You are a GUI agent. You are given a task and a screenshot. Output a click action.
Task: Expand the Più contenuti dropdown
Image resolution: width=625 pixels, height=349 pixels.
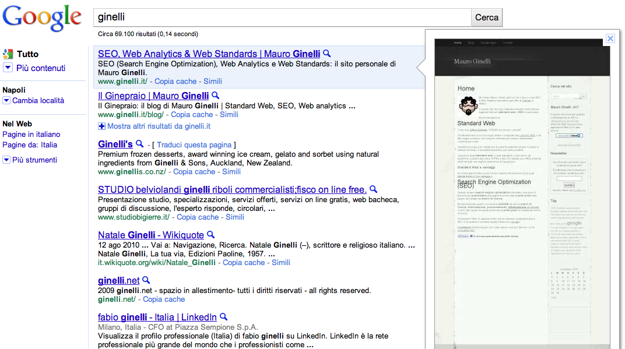[7, 67]
